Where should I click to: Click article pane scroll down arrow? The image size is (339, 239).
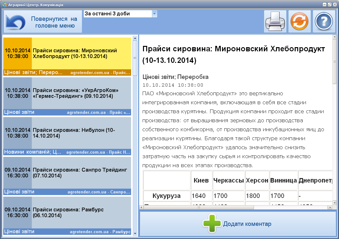tap(335, 203)
